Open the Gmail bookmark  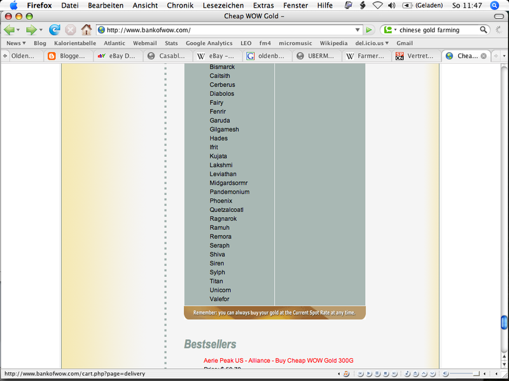point(405,43)
